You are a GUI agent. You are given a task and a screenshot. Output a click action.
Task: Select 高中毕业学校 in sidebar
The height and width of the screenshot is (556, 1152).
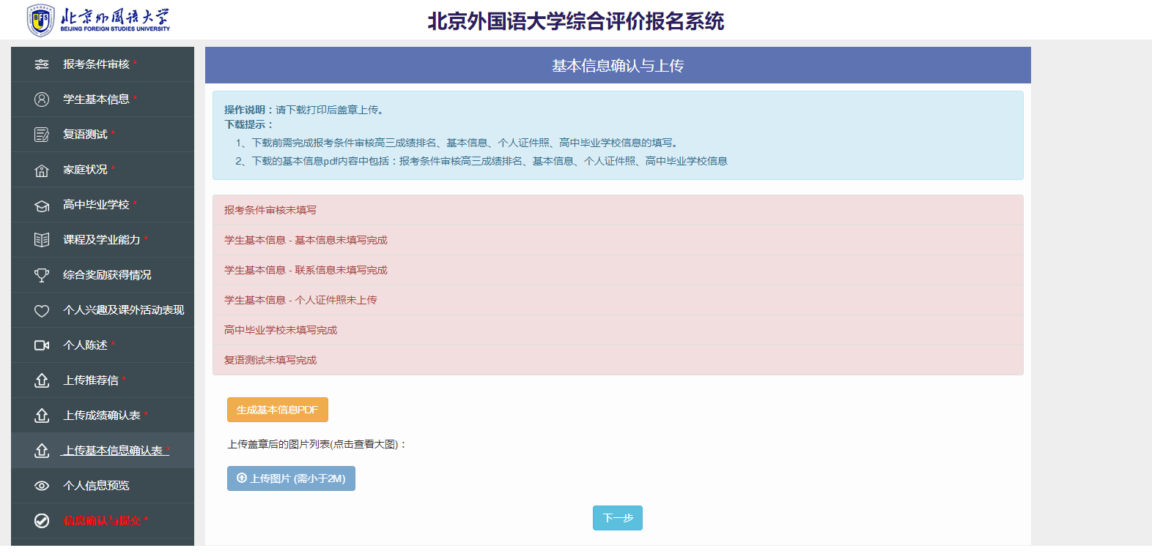coord(103,205)
